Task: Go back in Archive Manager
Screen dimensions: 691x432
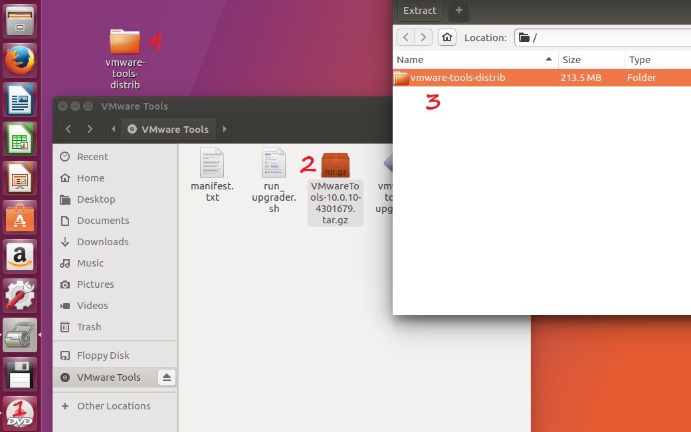Action: coord(405,37)
